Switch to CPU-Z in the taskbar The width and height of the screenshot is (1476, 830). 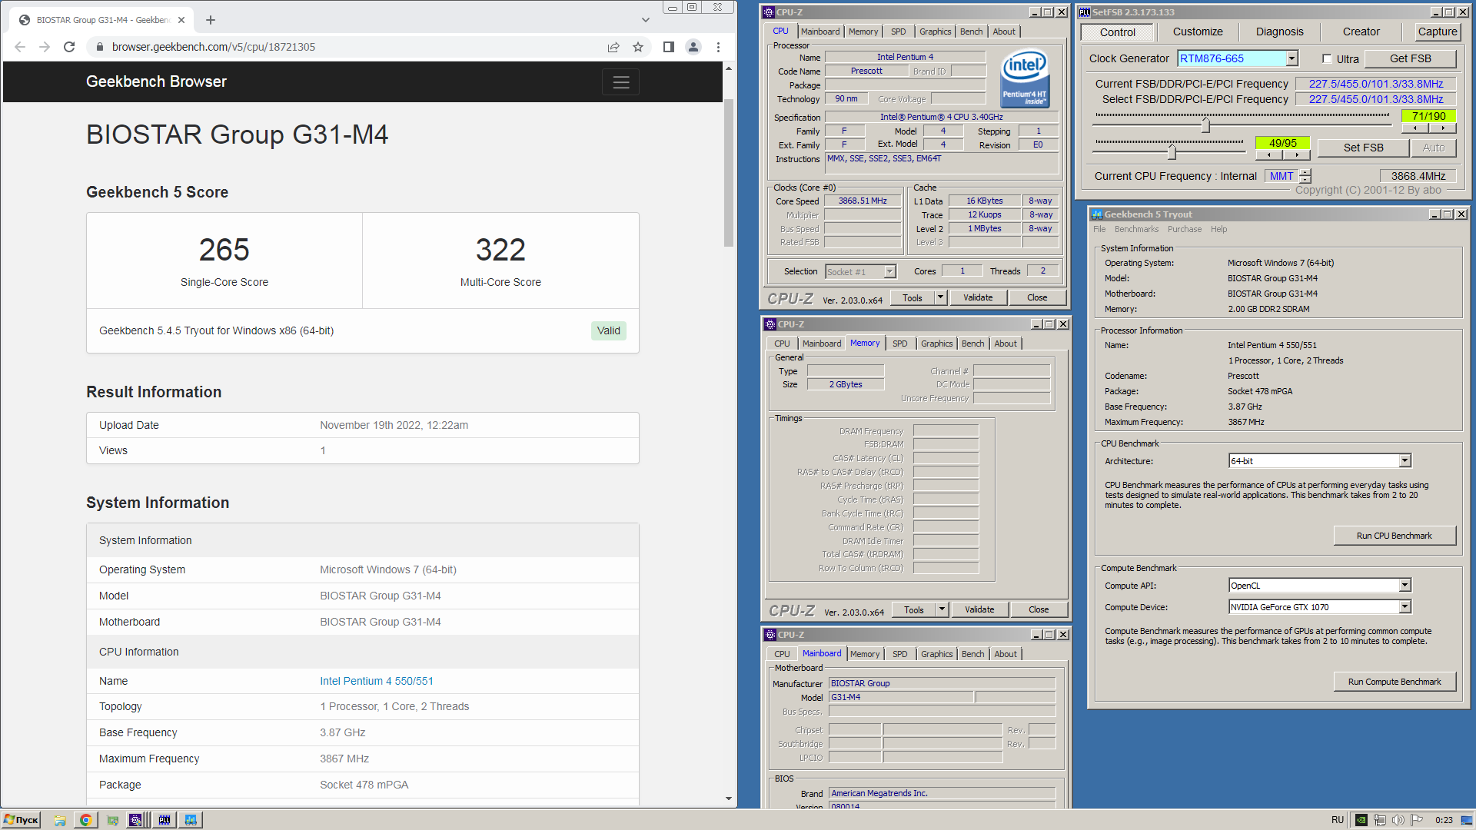(x=136, y=820)
